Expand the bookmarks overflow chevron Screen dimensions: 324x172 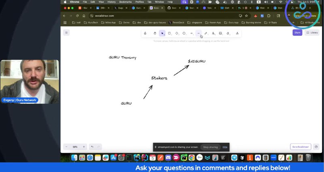coord(293,23)
